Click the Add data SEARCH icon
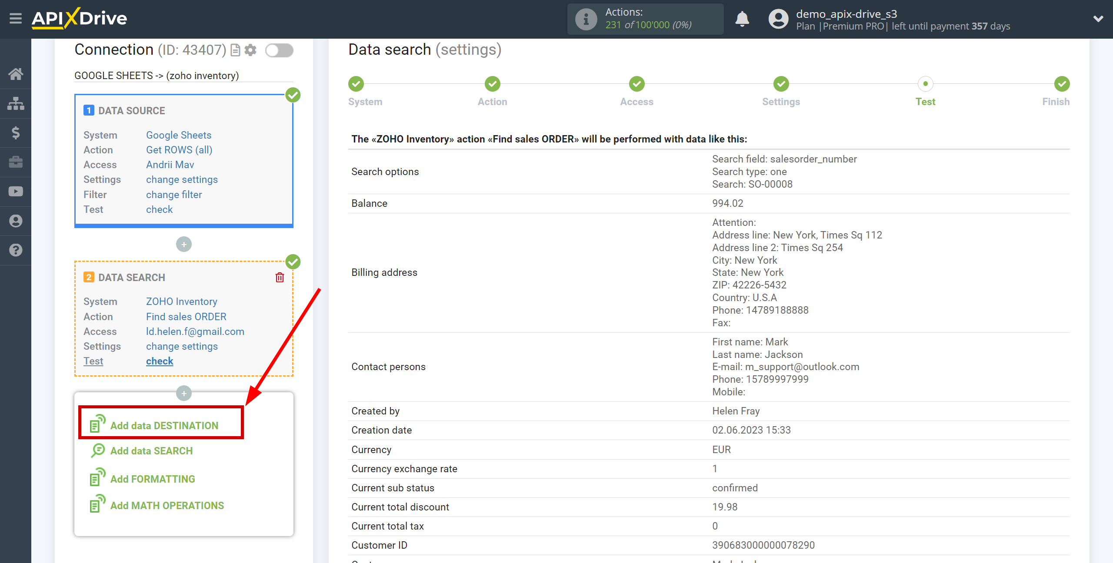This screenshot has width=1113, height=563. 98,450
